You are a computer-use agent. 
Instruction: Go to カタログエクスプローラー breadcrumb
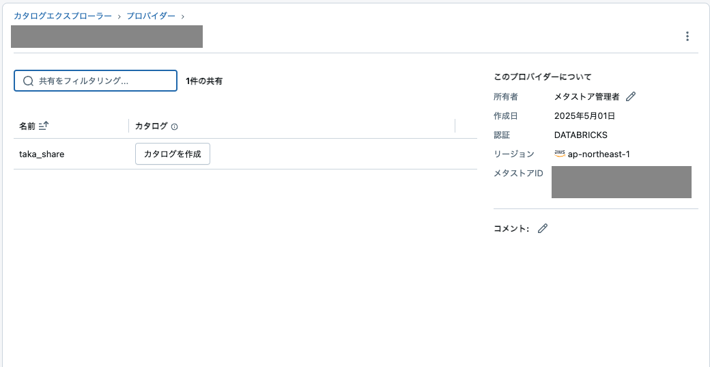click(x=63, y=16)
